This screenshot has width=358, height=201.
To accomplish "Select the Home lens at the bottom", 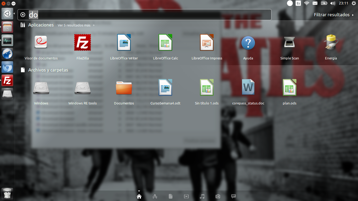I will click(x=139, y=196).
